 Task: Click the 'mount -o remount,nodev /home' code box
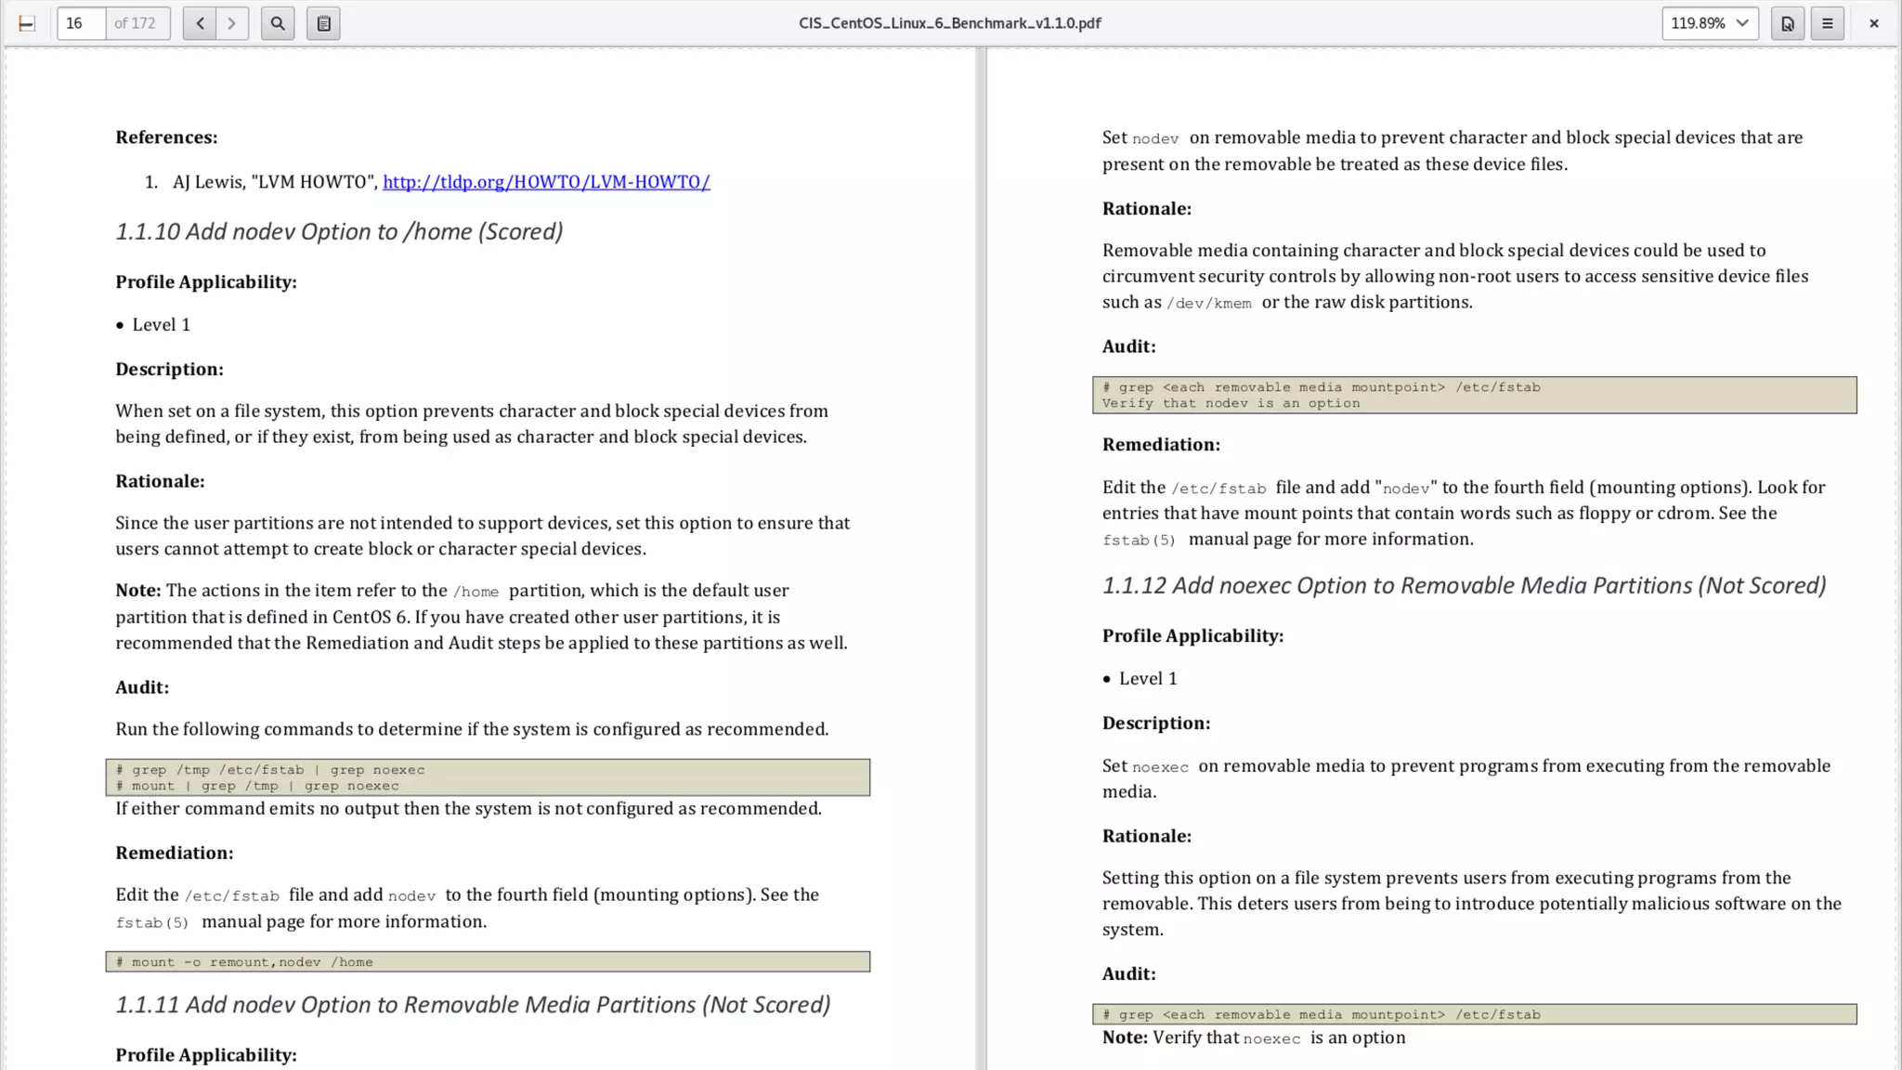point(488,962)
